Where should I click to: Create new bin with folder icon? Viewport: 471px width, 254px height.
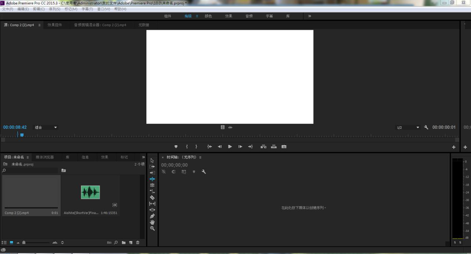[x=124, y=243]
